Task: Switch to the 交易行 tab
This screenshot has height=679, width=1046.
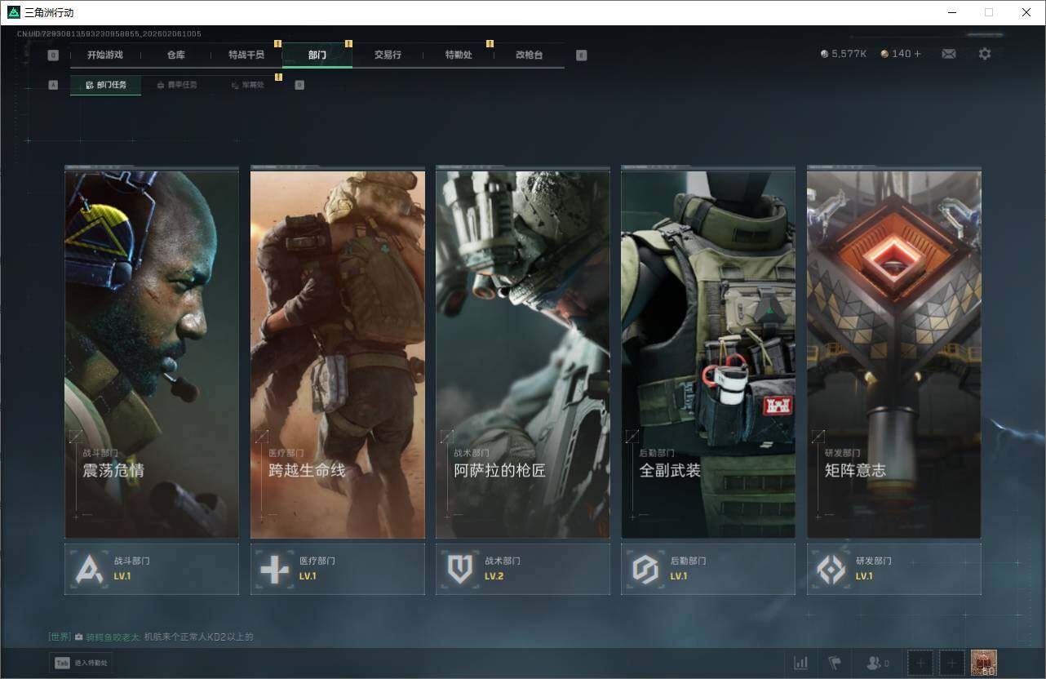Action: pos(388,55)
